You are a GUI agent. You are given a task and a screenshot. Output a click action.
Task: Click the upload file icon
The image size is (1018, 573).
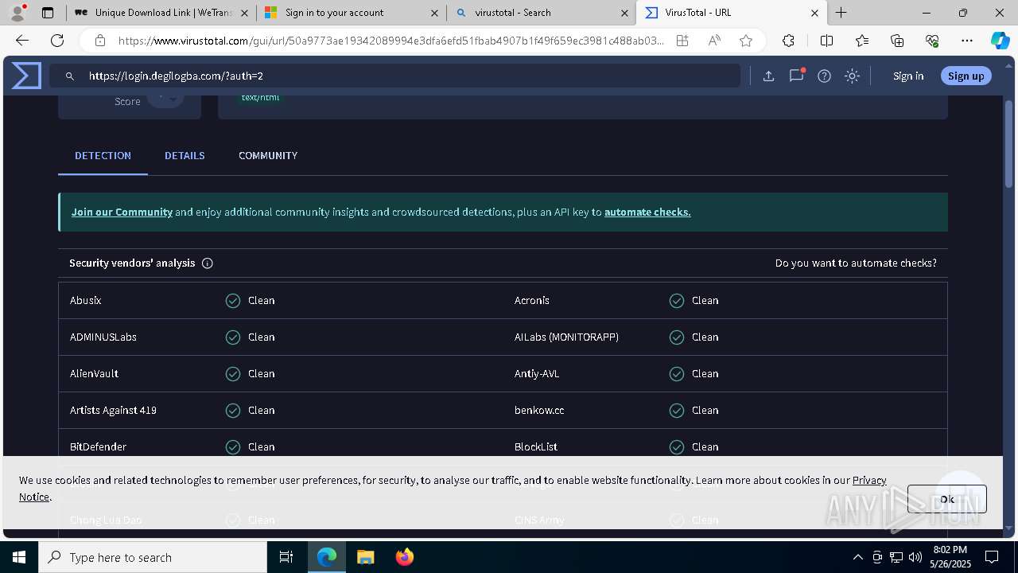(x=768, y=76)
